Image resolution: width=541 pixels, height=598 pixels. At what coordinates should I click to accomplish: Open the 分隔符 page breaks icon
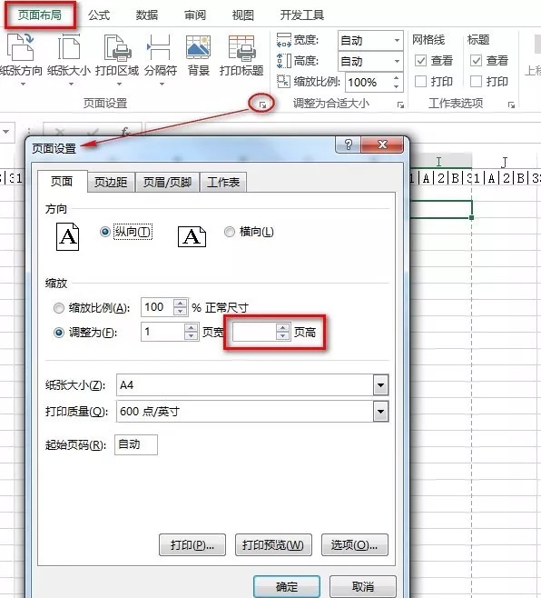[161, 47]
